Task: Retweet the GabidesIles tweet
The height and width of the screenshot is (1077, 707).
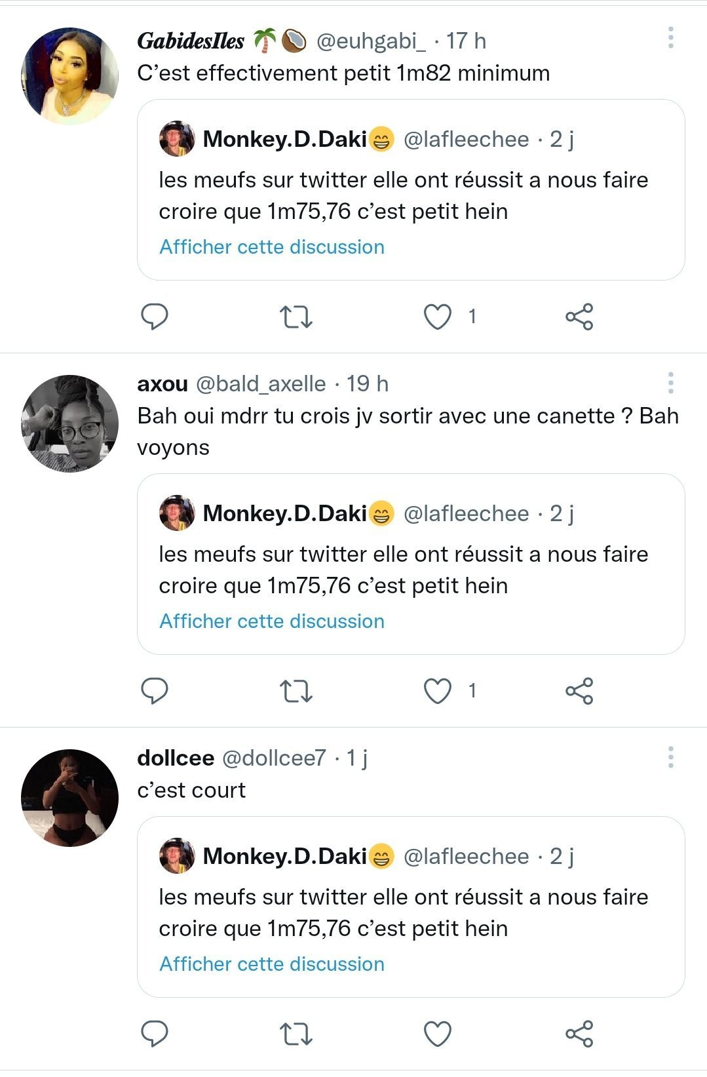Action: [296, 317]
